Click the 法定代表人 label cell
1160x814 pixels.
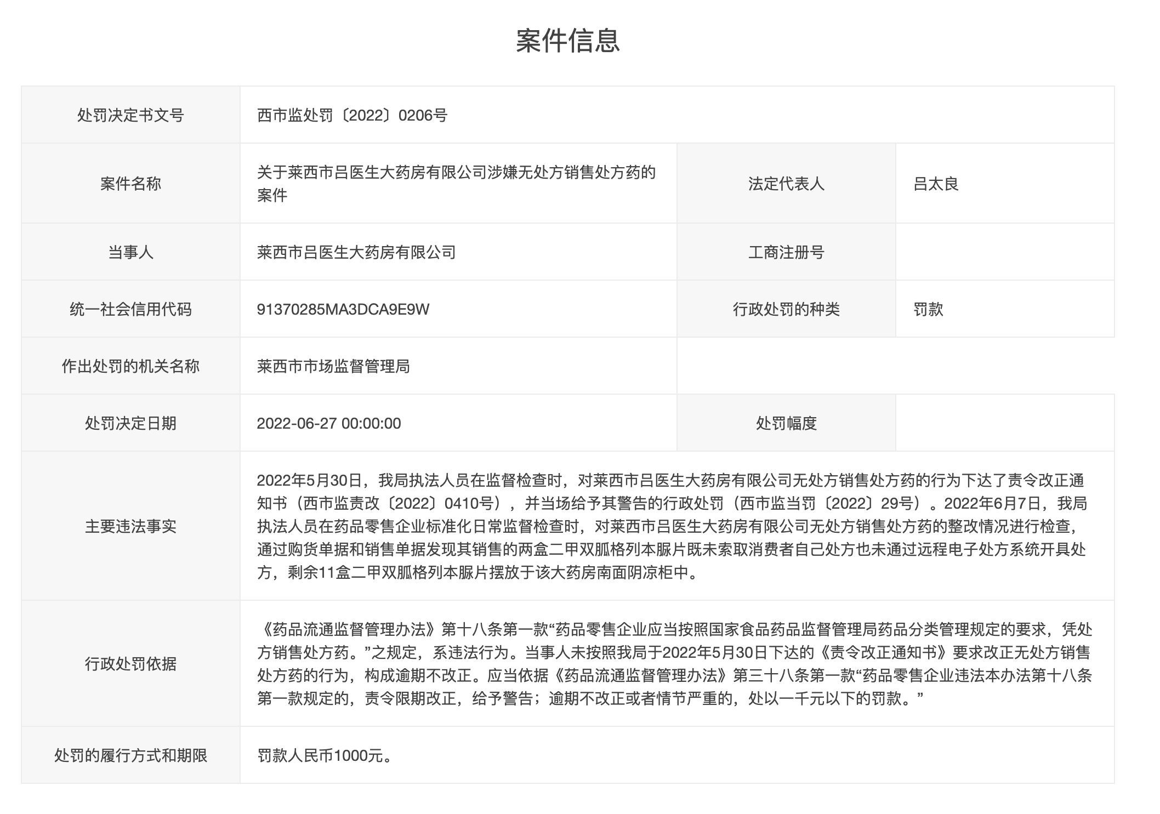point(787,184)
